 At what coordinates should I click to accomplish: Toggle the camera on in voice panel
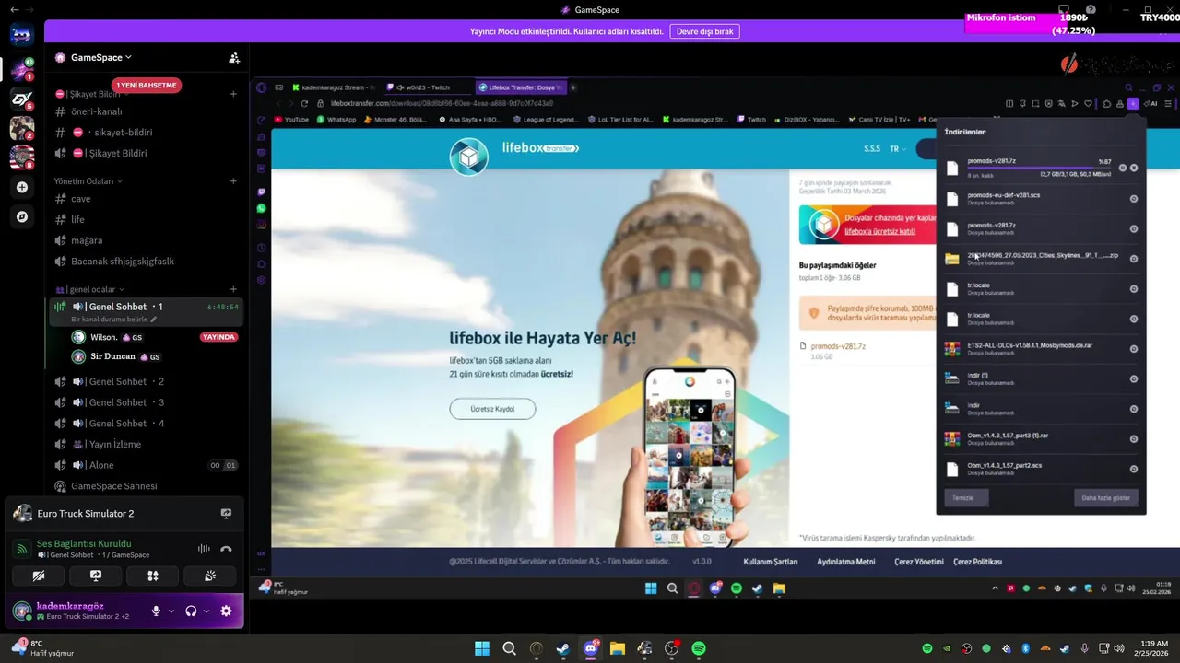pyautogui.click(x=38, y=576)
